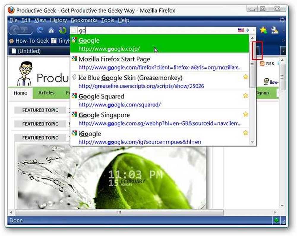The height and width of the screenshot is (236, 297).
Task: Open the tab list dropdown arrow
Action: (283, 51)
